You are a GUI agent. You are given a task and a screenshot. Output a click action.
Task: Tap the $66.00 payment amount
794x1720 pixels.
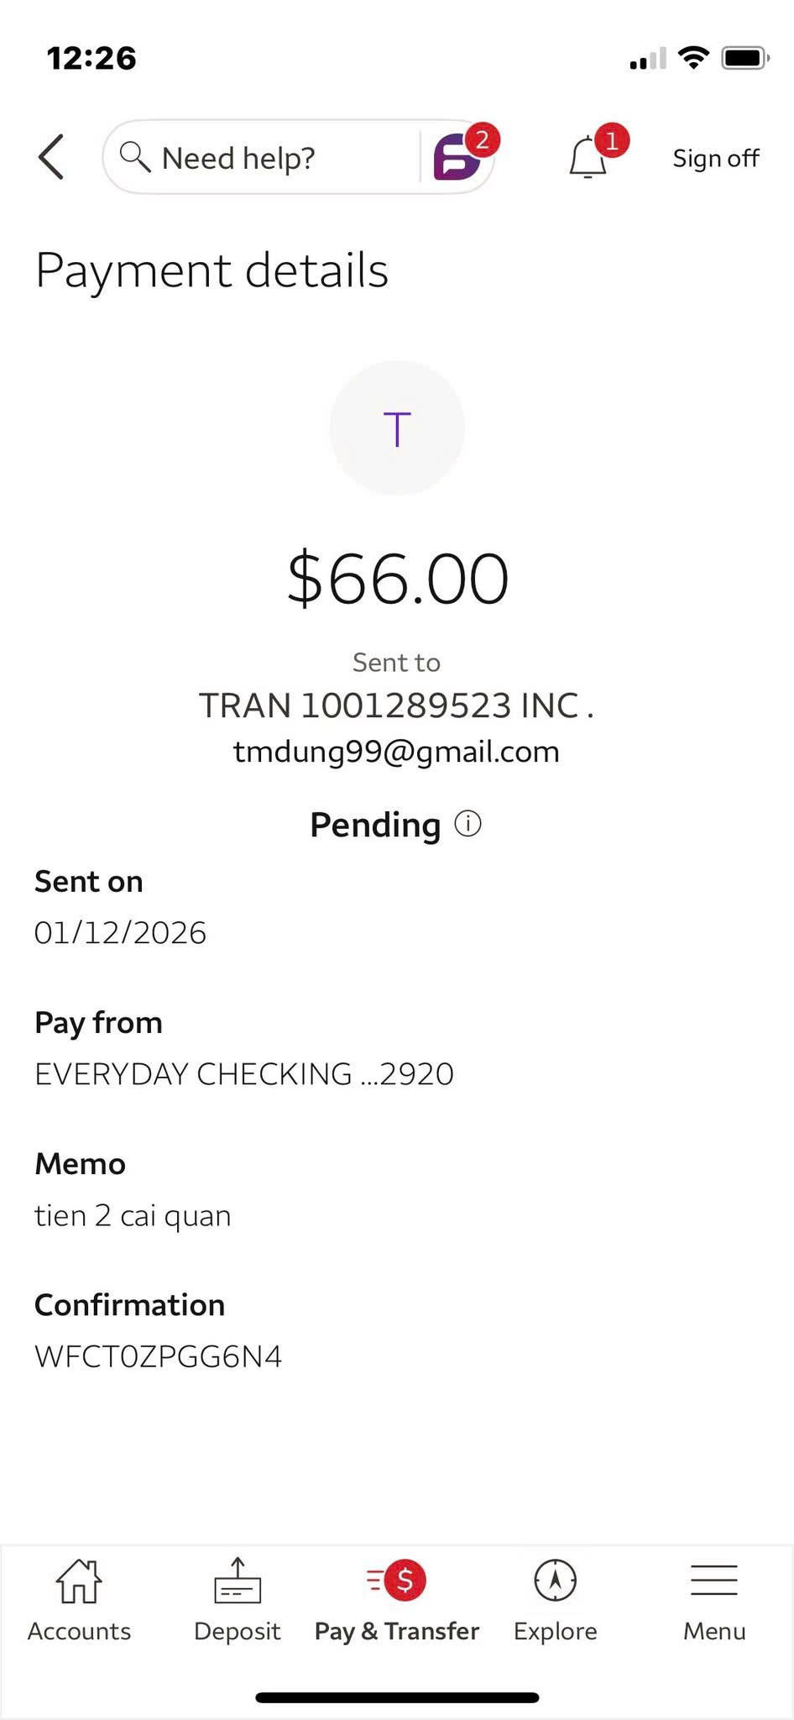pyautogui.click(x=398, y=579)
